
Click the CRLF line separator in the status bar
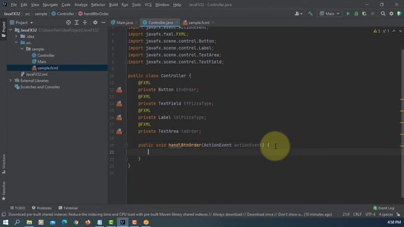point(357,214)
